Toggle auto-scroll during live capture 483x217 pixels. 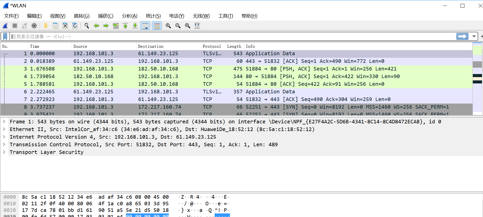145,26
